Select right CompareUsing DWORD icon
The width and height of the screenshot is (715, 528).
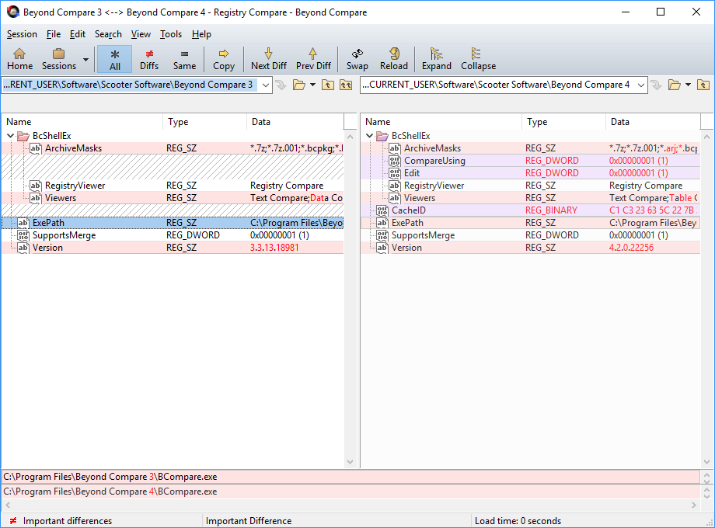click(x=395, y=161)
